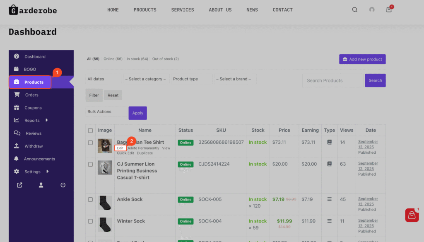Open the CJ Summer Lion T-shirt thumbnail

[x=105, y=167]
